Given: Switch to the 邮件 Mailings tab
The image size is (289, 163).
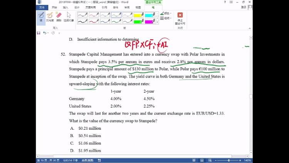Looking at the screenshot, I should coord(116,7).
